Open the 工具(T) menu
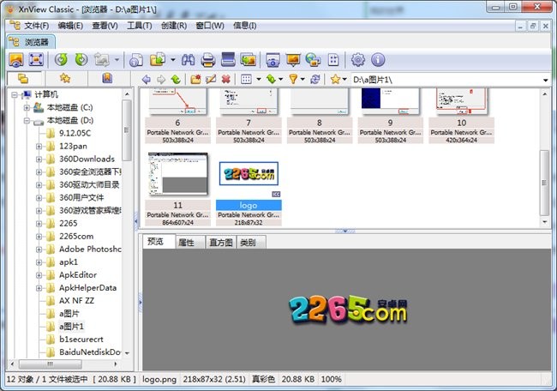This screenshot has width=557, height=391. 139,26
